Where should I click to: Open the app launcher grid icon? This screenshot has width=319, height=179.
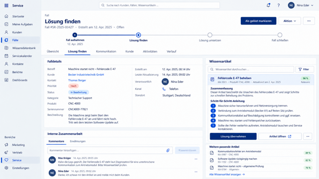[x=6, y=6]
